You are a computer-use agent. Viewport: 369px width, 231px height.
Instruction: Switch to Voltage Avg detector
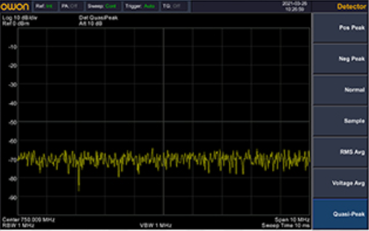point(340,183)
